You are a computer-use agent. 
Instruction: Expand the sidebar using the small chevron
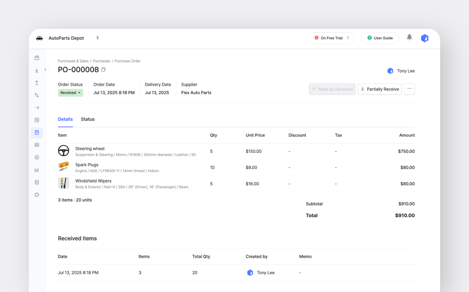(45, 69)
